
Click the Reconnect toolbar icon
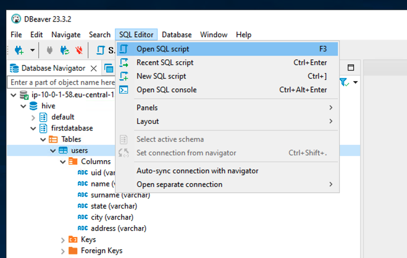tap(65, 50)
